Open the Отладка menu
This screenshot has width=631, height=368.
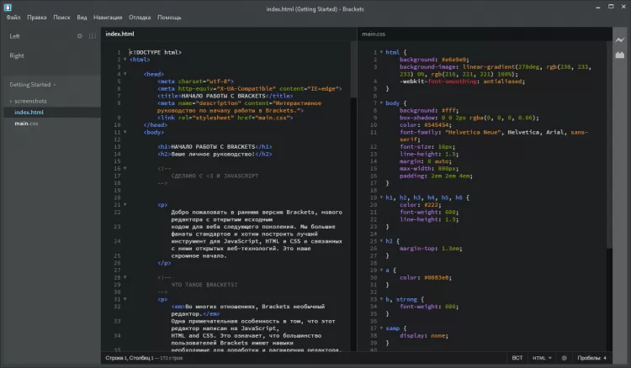[141, 17]
